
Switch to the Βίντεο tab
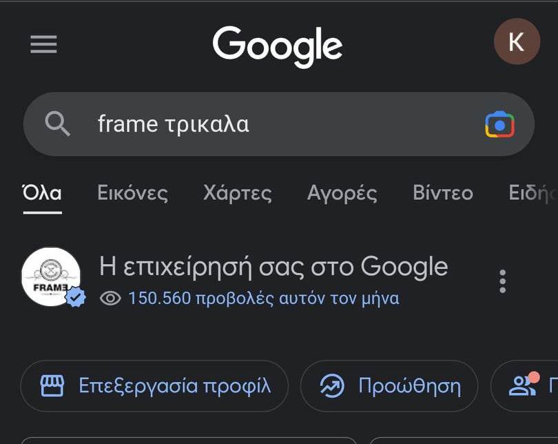pyautogui.click(x=442, y=193)
